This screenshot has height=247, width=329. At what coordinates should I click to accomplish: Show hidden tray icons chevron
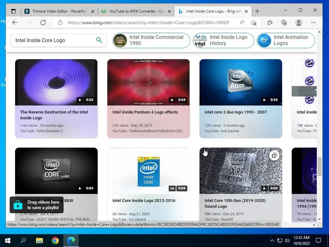272,241
